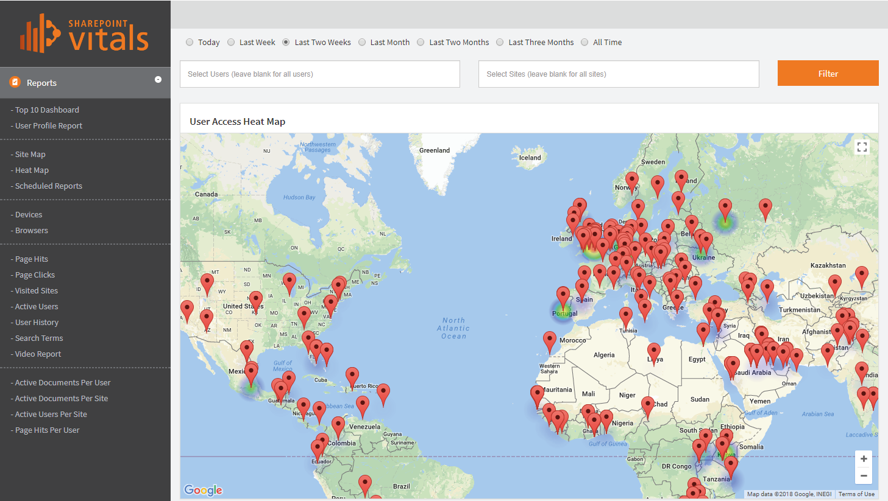The height and width of the screenshot is (501, 888).
Task: Open the Select Sites picker
Action: (619, 74)
